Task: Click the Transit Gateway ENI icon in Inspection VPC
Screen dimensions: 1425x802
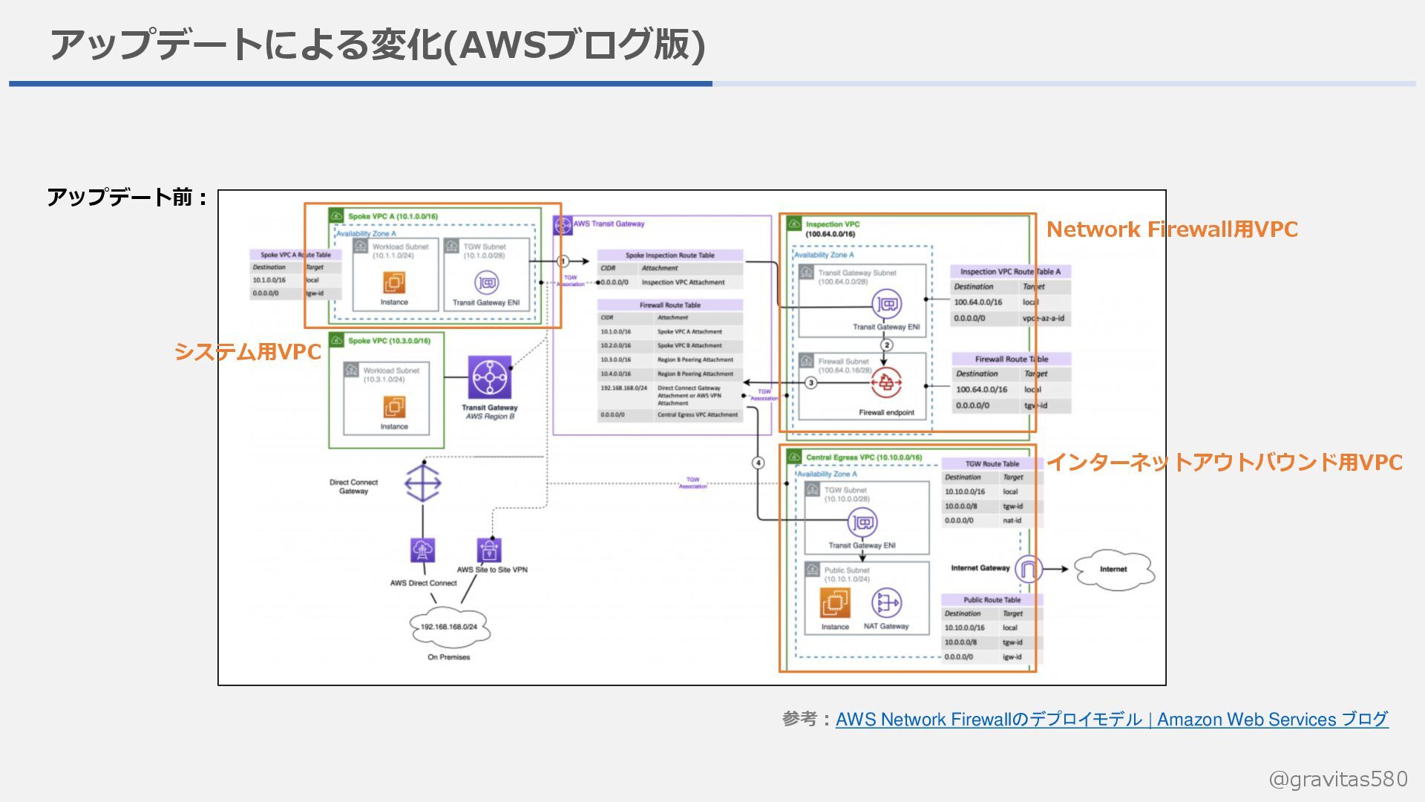Action: pos(887,304)
